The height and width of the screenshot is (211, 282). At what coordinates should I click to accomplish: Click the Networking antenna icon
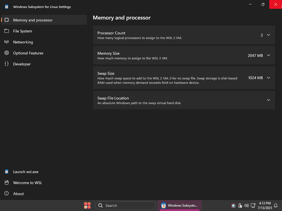click(7, 42)
